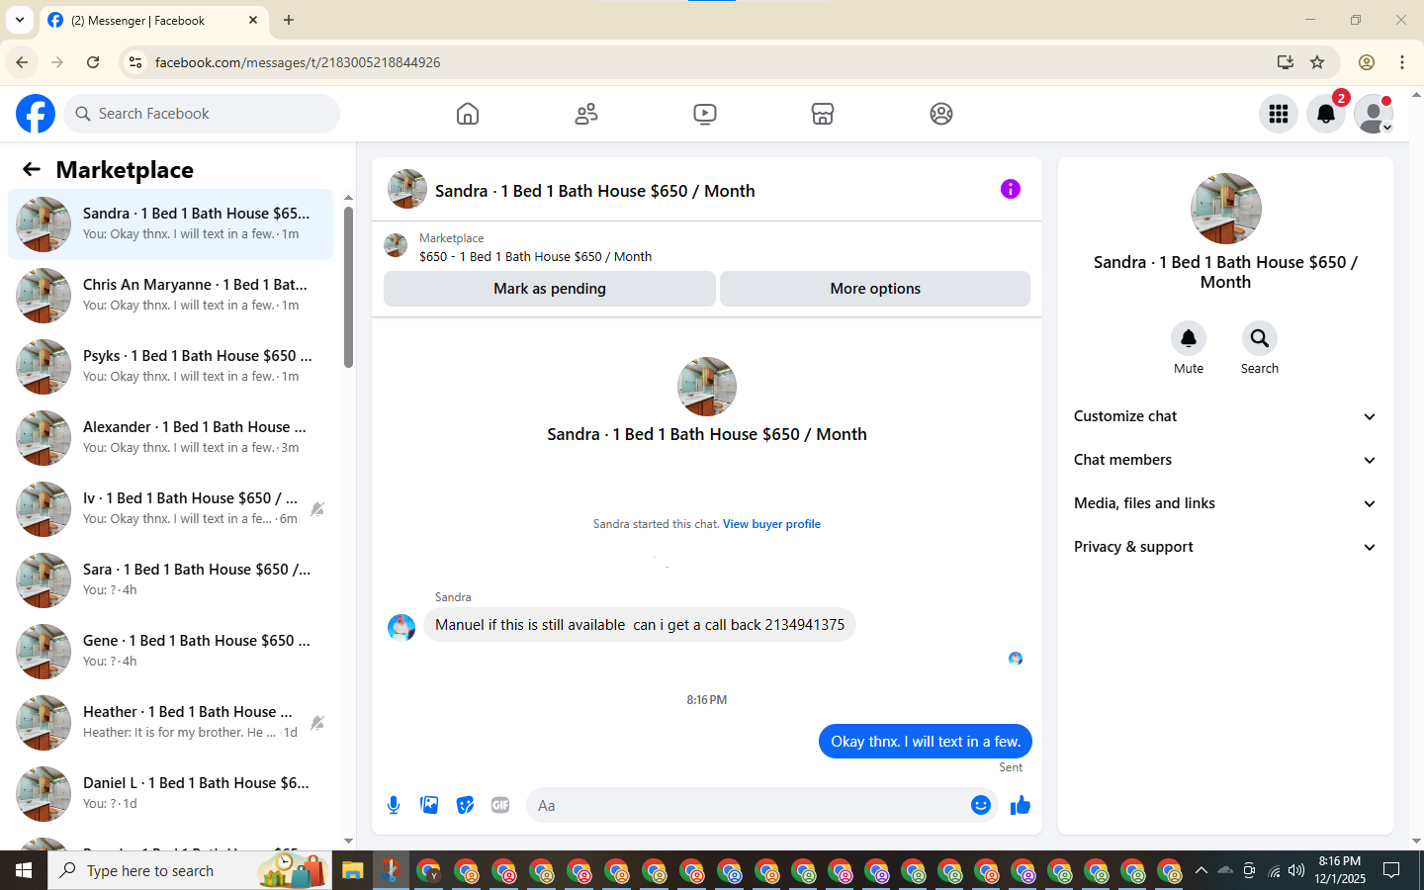This screenshot has width=1424, height=890.
Task: Open the GIF picker icon
Action: click(500, 805)
